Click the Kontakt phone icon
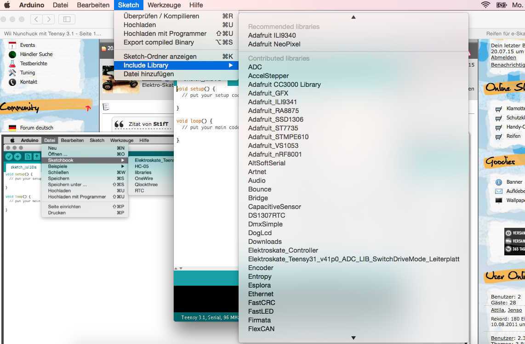The height and width of the screenshot is (344, 525). tap(12, 82)
